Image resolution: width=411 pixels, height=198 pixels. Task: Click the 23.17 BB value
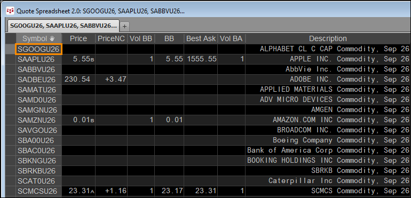[169, 191]
